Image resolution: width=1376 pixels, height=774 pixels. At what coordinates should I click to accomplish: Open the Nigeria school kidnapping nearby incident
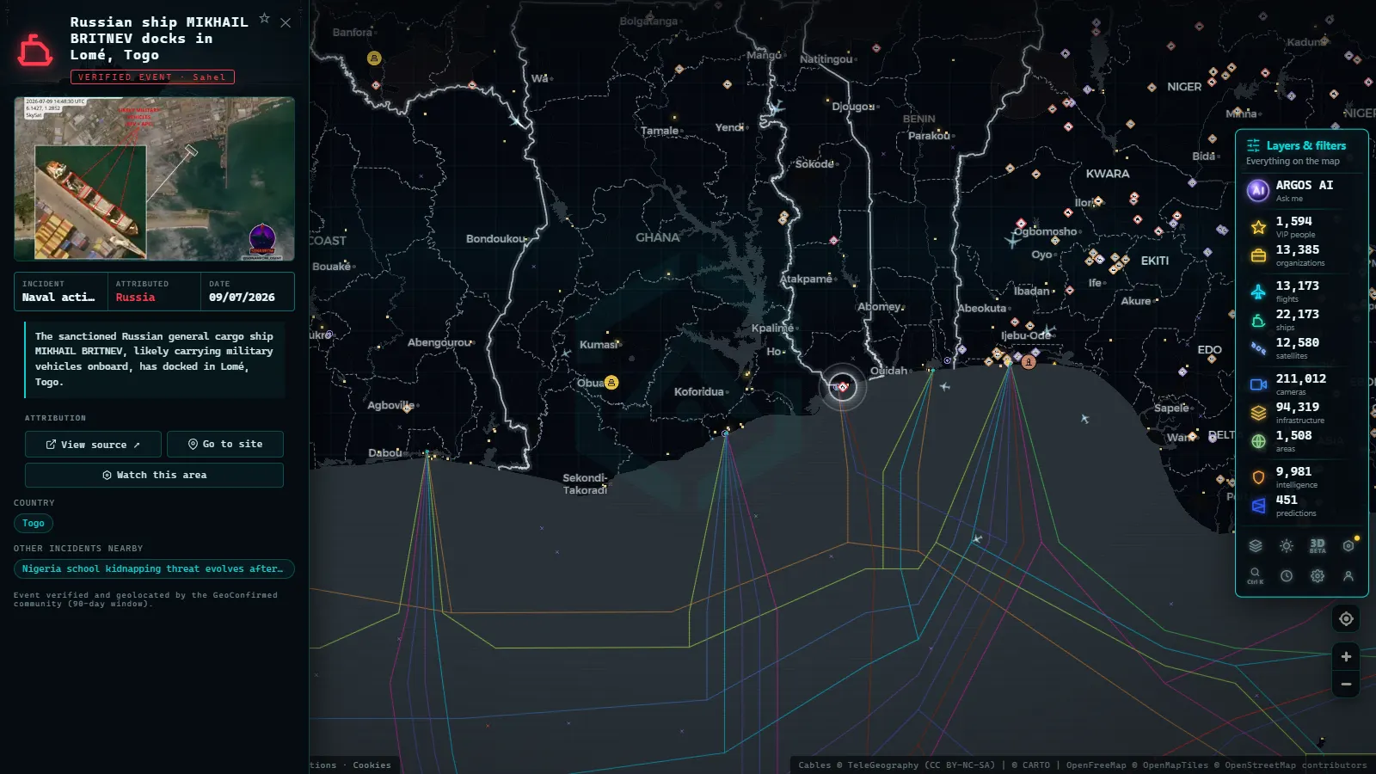[x=154, y=568]
